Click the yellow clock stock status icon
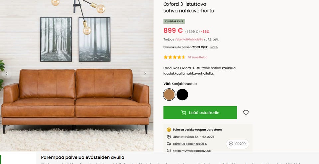This screenshot has height=164, width=319. tap(169, 130)
